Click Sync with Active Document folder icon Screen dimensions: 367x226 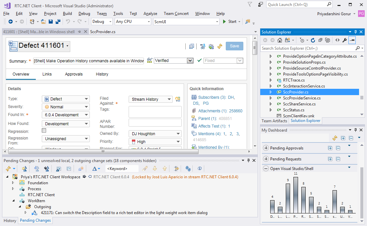[x=287, y=40]
